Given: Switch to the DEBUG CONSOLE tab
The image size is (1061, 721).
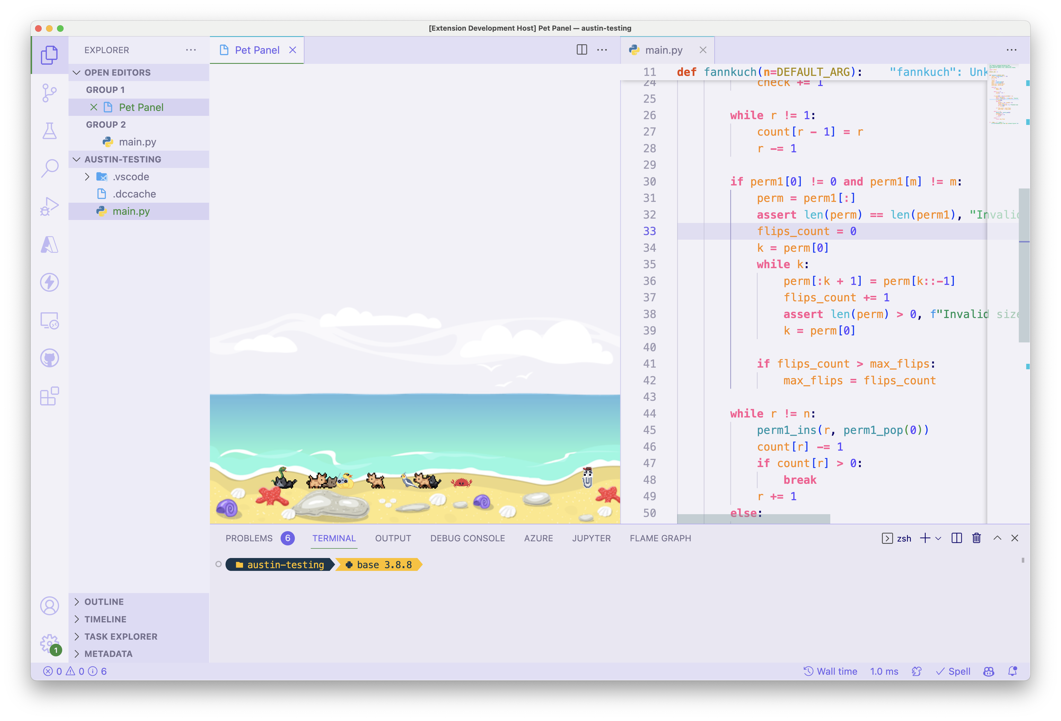Looking at the screenshot, I should click(x=468, y=538).
